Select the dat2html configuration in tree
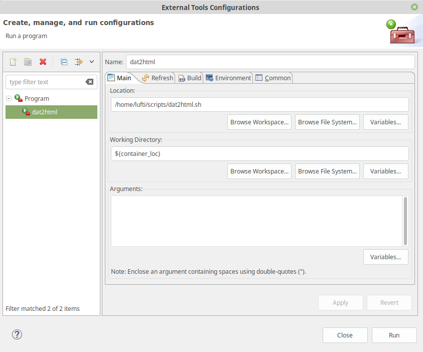 pyautogui.click(x=44, y=112)
